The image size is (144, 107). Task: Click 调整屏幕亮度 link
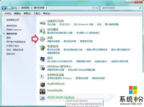click(x=54, y=53)
